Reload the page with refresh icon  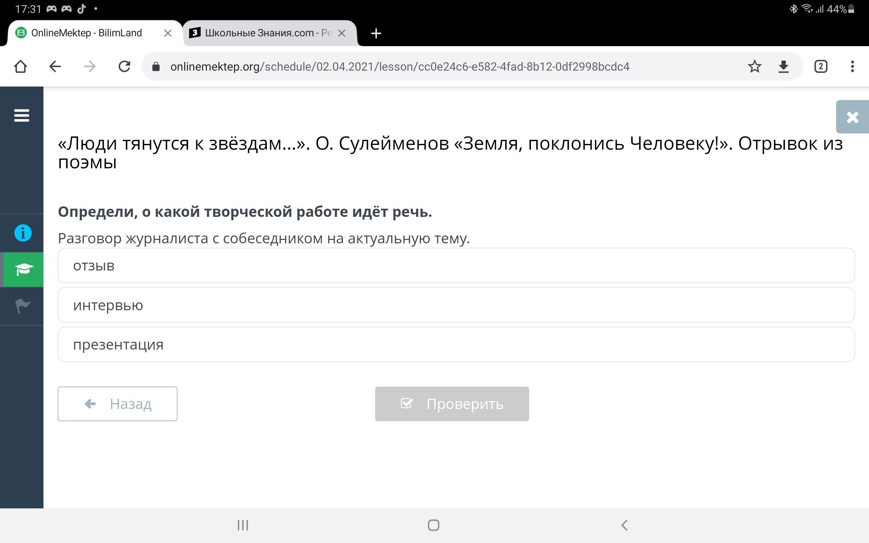(124, 67)
